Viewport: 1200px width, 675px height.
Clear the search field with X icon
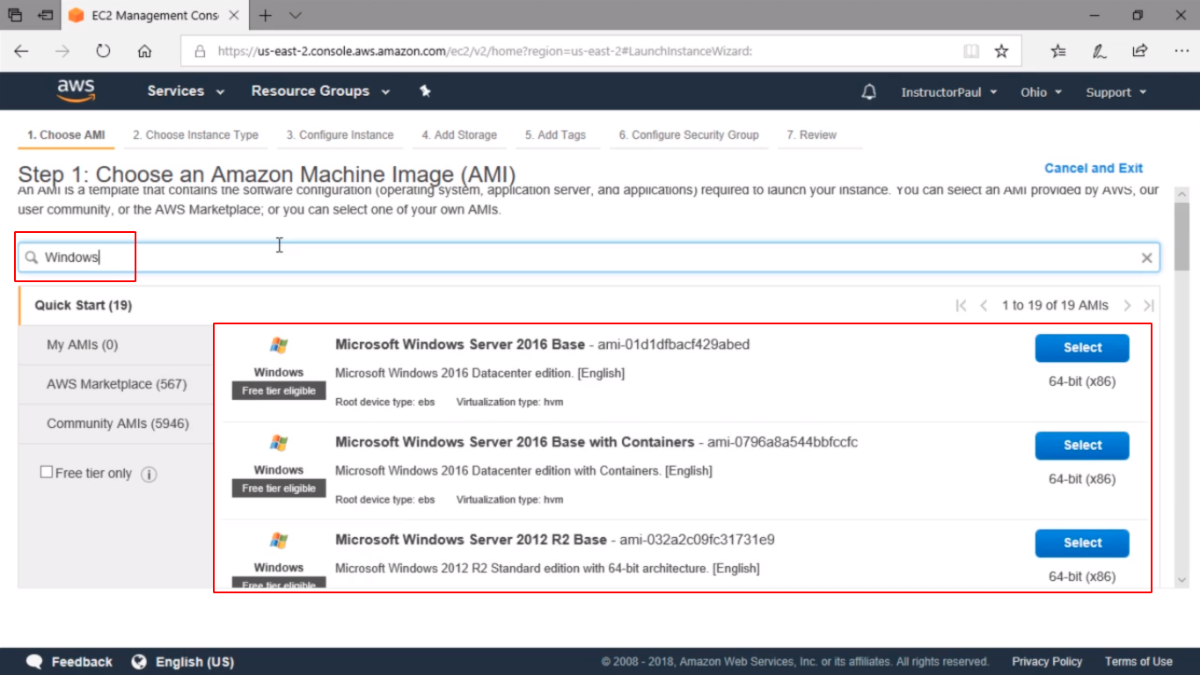click(x=1146, y=258)
